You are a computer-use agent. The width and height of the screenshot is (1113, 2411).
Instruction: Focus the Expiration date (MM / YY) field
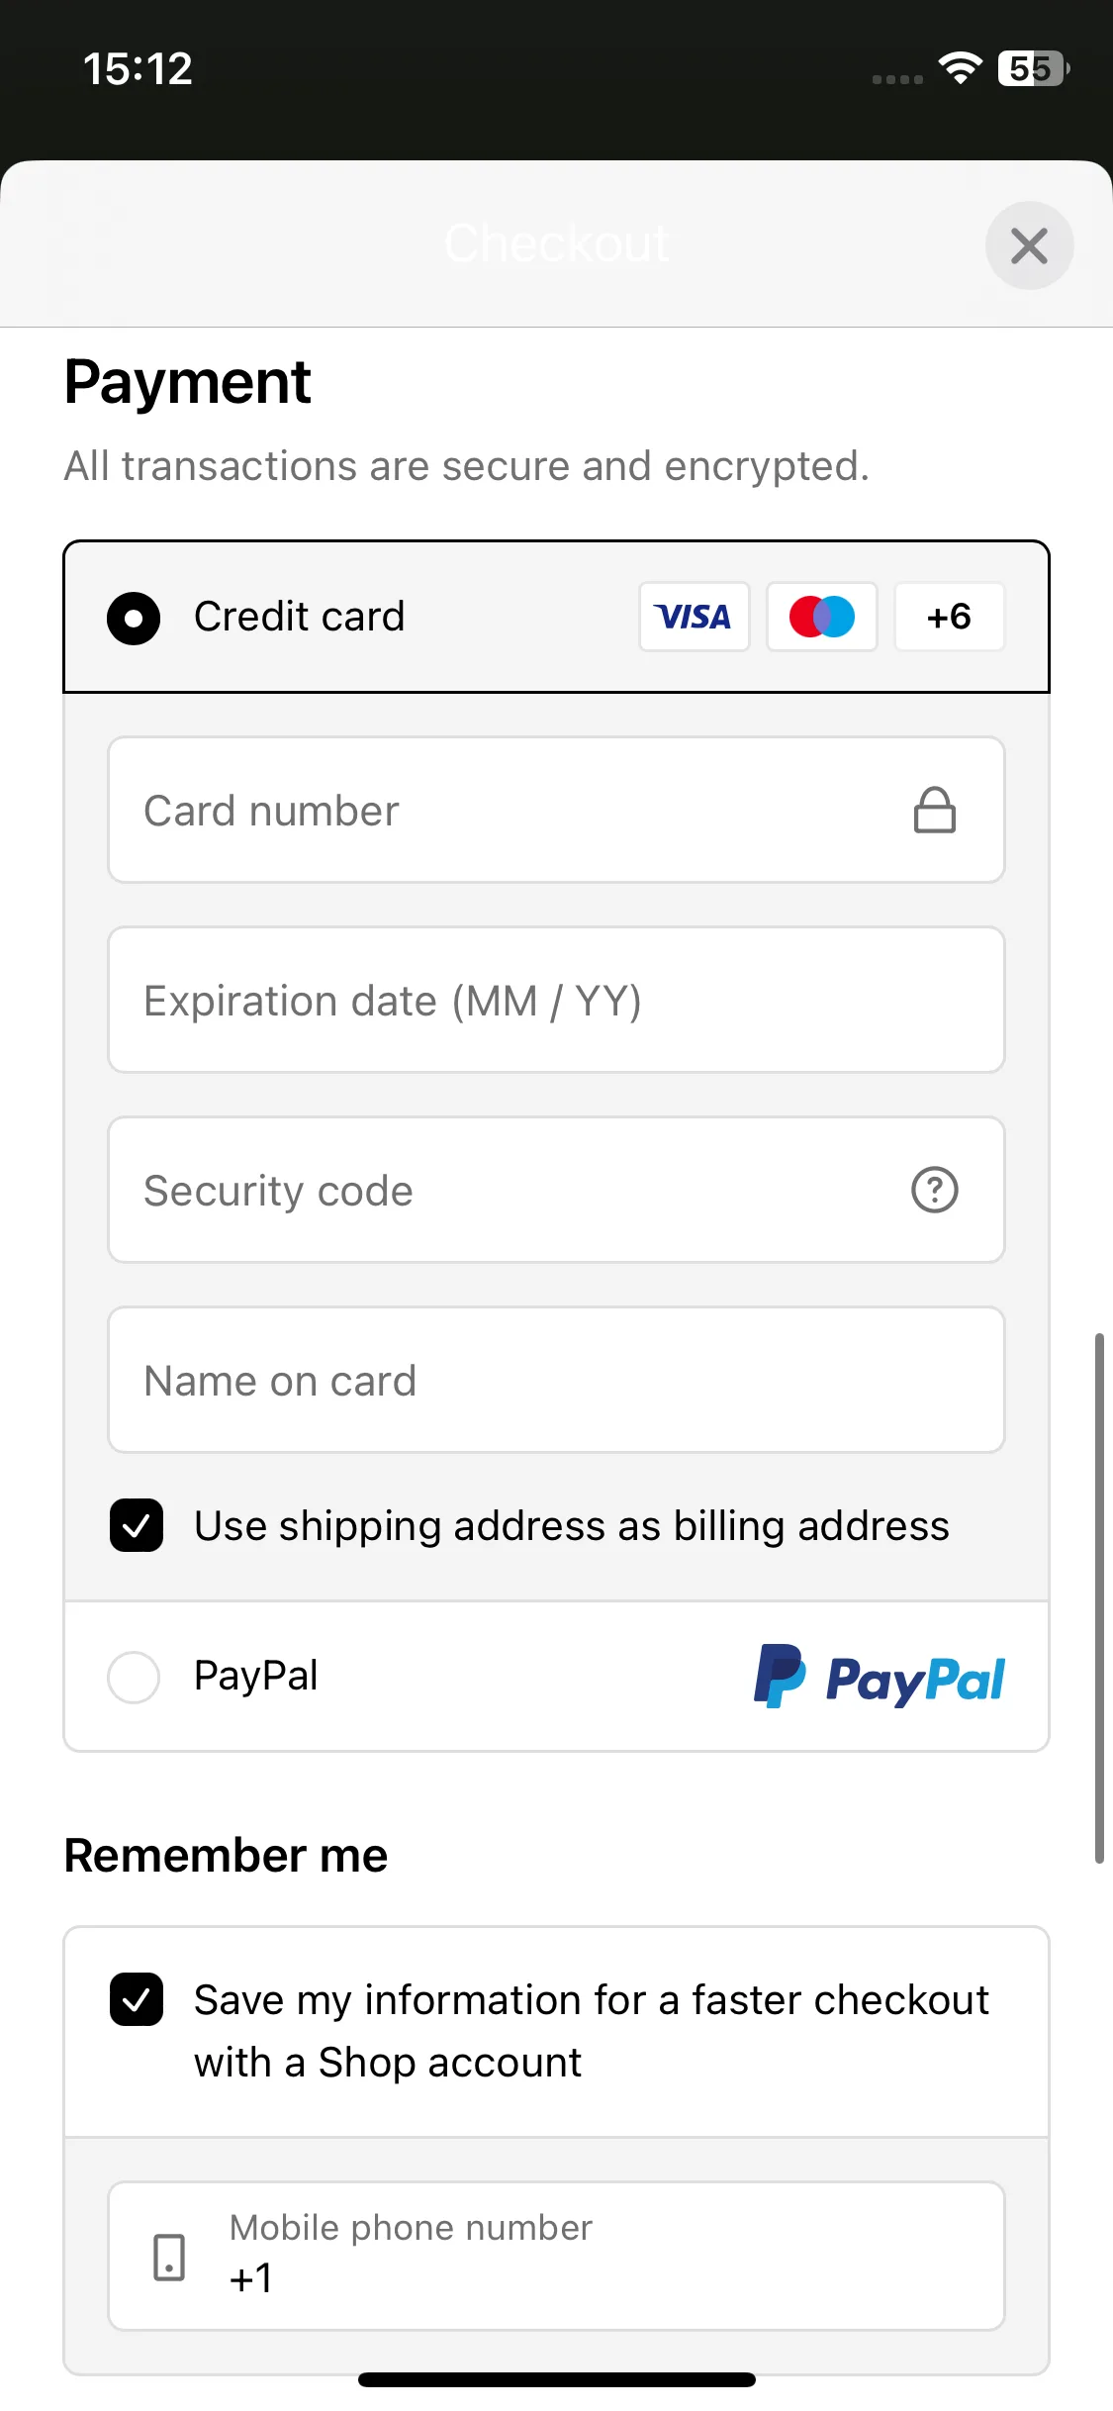556,1000
